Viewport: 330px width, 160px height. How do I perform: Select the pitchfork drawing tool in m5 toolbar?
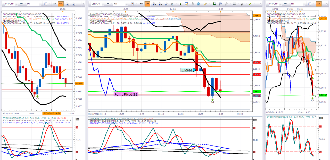click(x=226, y=4)
